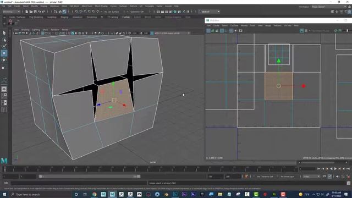Open the viewport color management dropdown
The height and width of the screenshot is (198, 352).
(x=172, y=33)
